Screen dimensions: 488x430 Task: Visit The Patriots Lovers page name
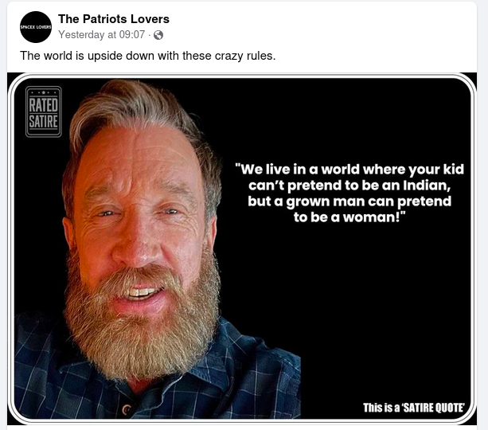114,19
